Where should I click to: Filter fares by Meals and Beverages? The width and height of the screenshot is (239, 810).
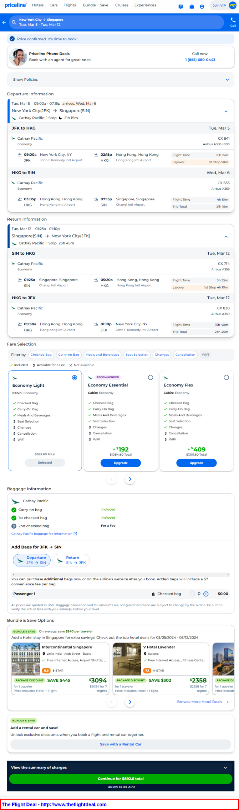tap(102, 355)
